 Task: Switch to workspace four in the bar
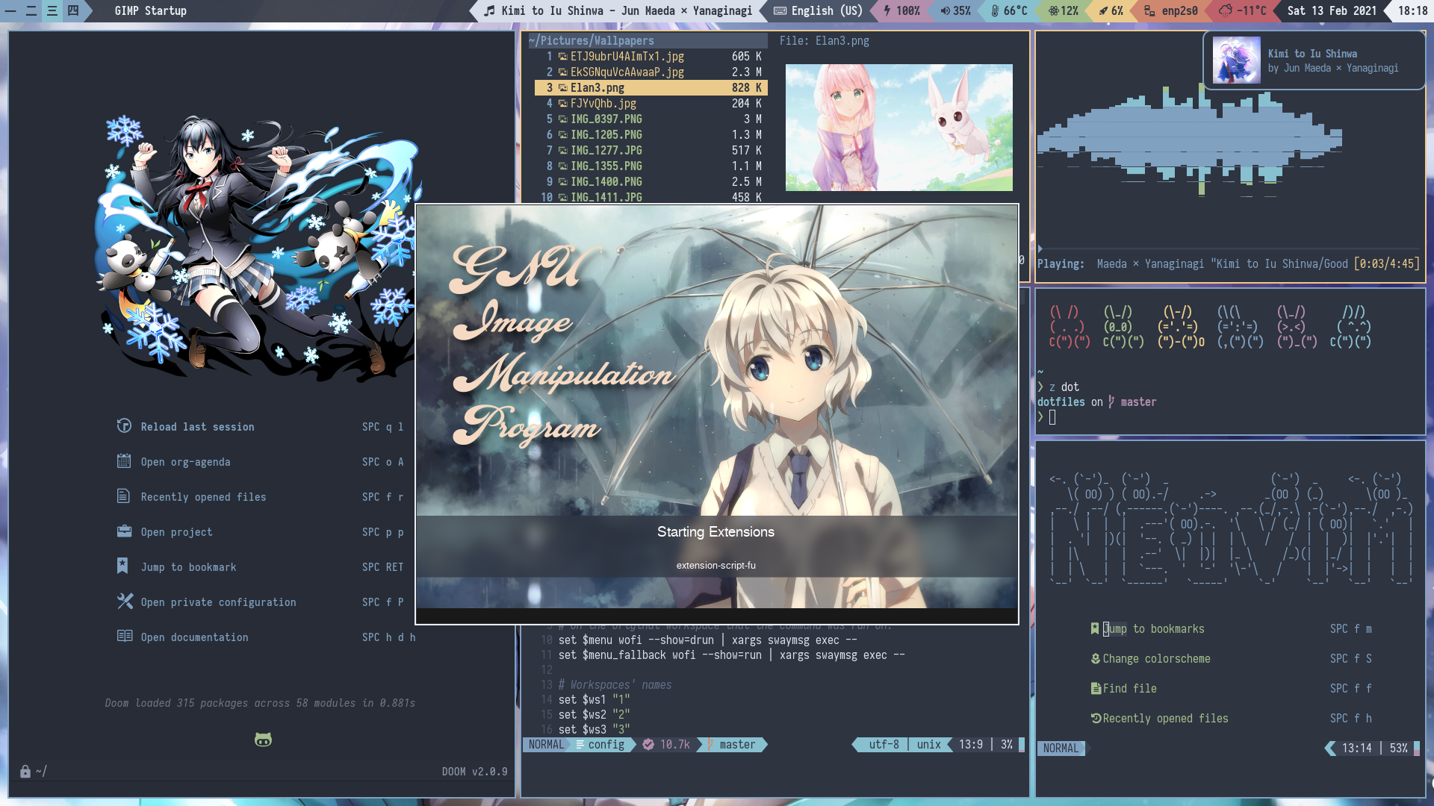pos(73,10)
